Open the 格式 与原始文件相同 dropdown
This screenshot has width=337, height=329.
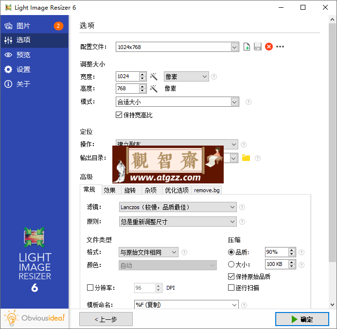point(148,252)
